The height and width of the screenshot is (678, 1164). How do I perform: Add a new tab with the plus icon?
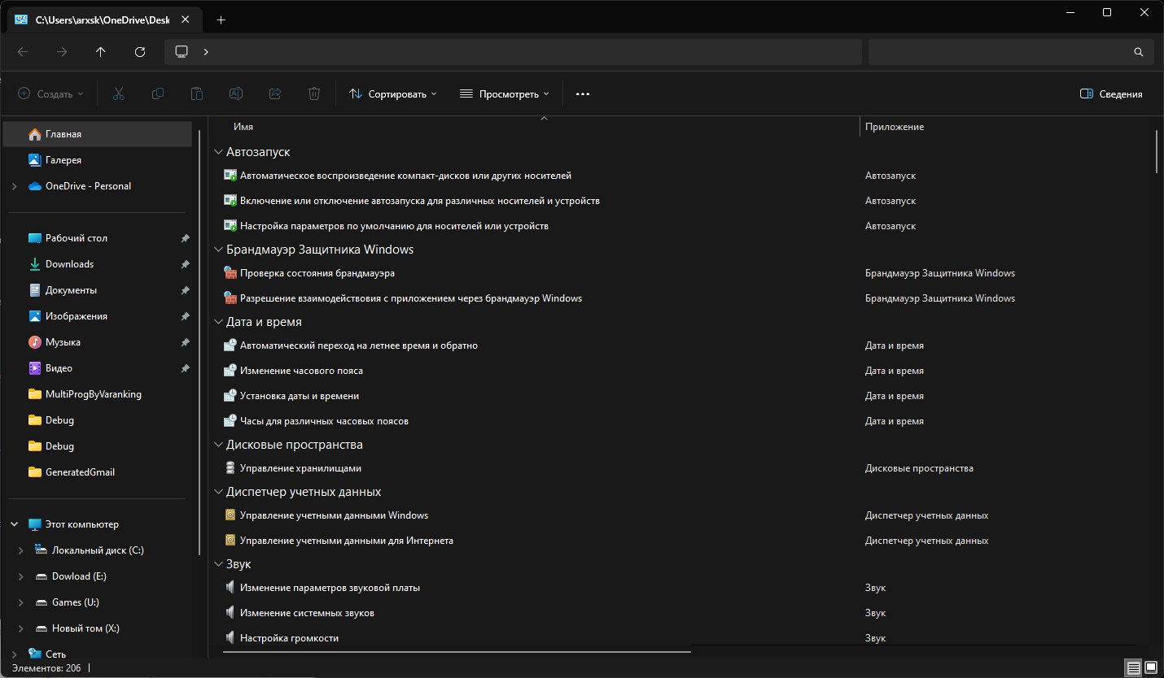click(x=221, y=20)
